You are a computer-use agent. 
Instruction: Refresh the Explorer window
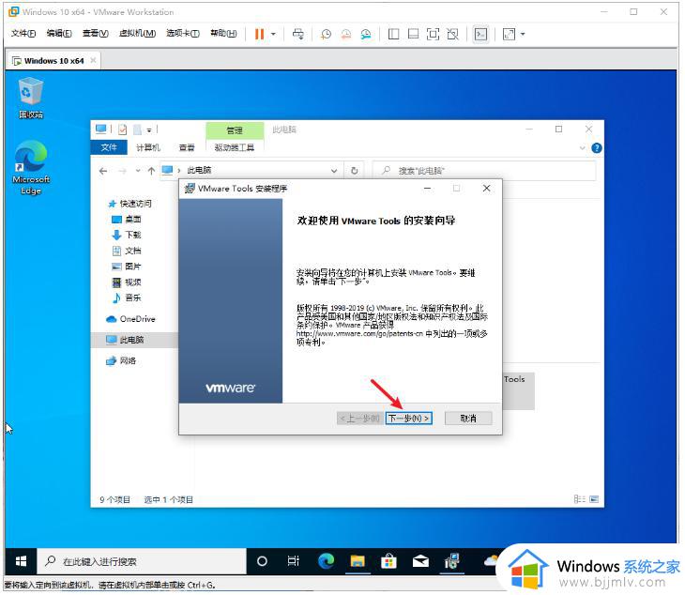tap(355, 171)
